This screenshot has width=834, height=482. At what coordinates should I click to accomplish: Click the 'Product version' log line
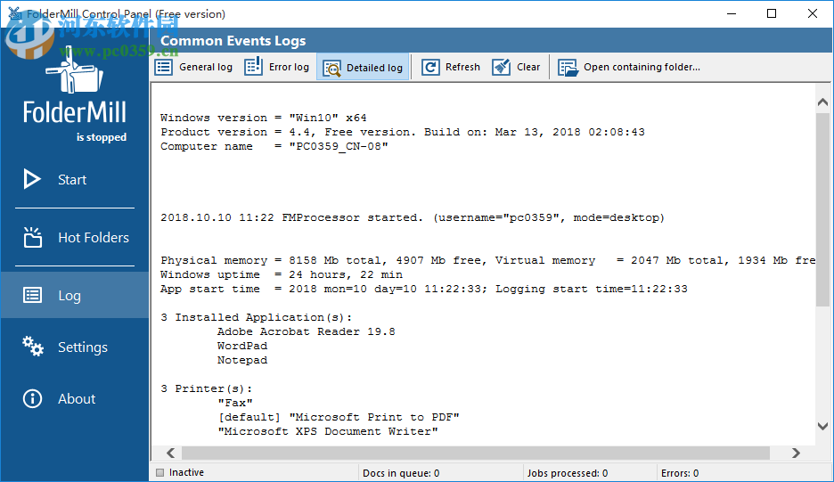pos(403,132)
